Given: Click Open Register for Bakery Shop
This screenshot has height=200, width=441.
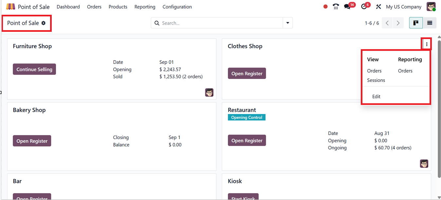Looking at the screenshot, I should [32, 141].
